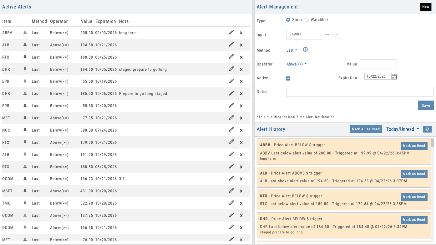Refresh the Alert History list

point(427,129)
